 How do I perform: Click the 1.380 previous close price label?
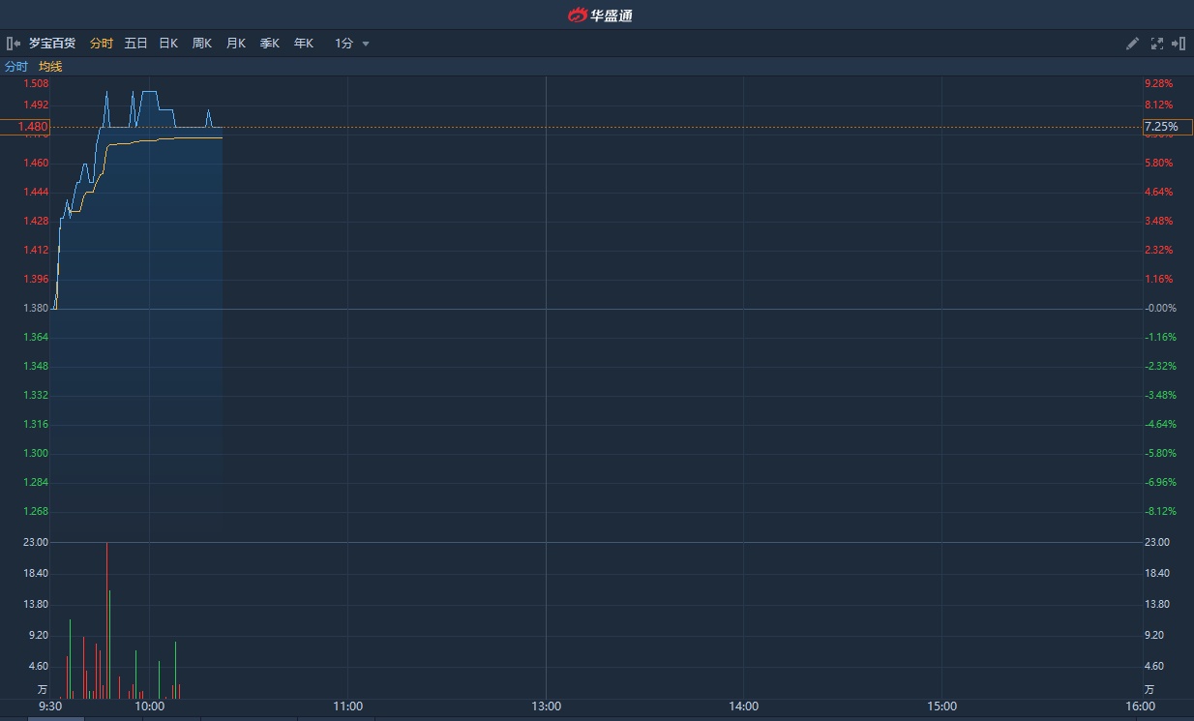[x=36, y=308]
